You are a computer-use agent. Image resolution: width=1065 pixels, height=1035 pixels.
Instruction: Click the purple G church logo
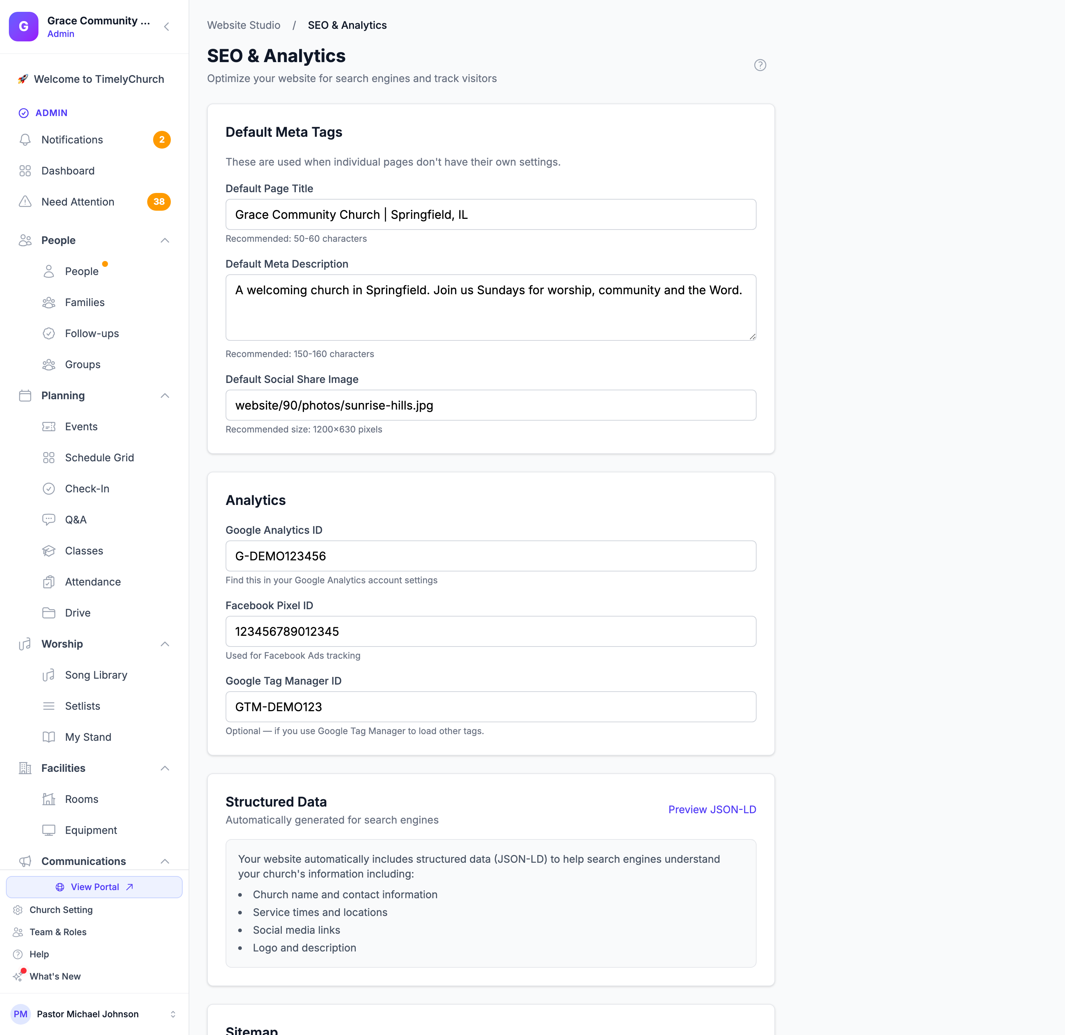click(x=23, y=27)
